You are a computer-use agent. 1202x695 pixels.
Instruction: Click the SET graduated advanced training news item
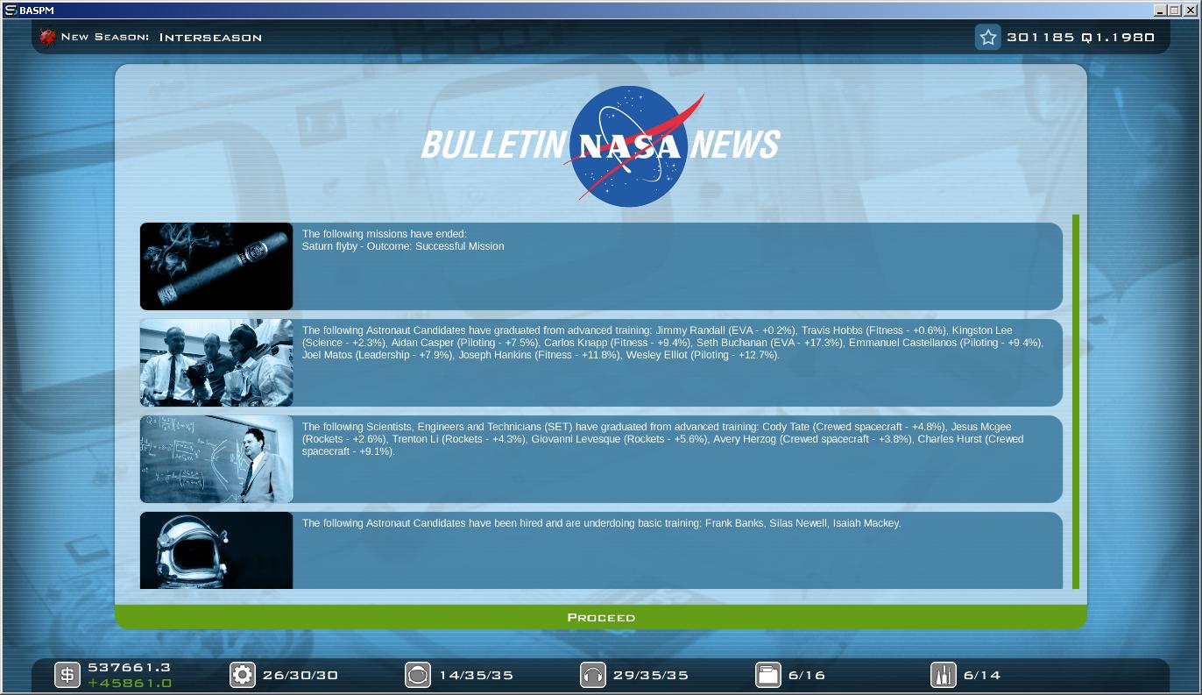coord(601,459)
